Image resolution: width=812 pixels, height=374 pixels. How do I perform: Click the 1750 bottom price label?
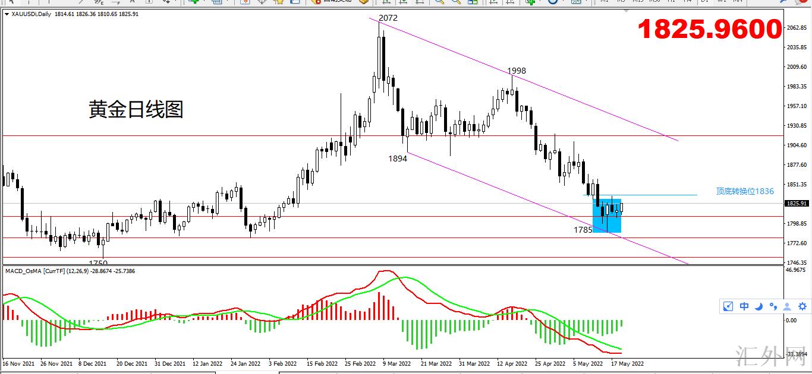coord(98,262)
